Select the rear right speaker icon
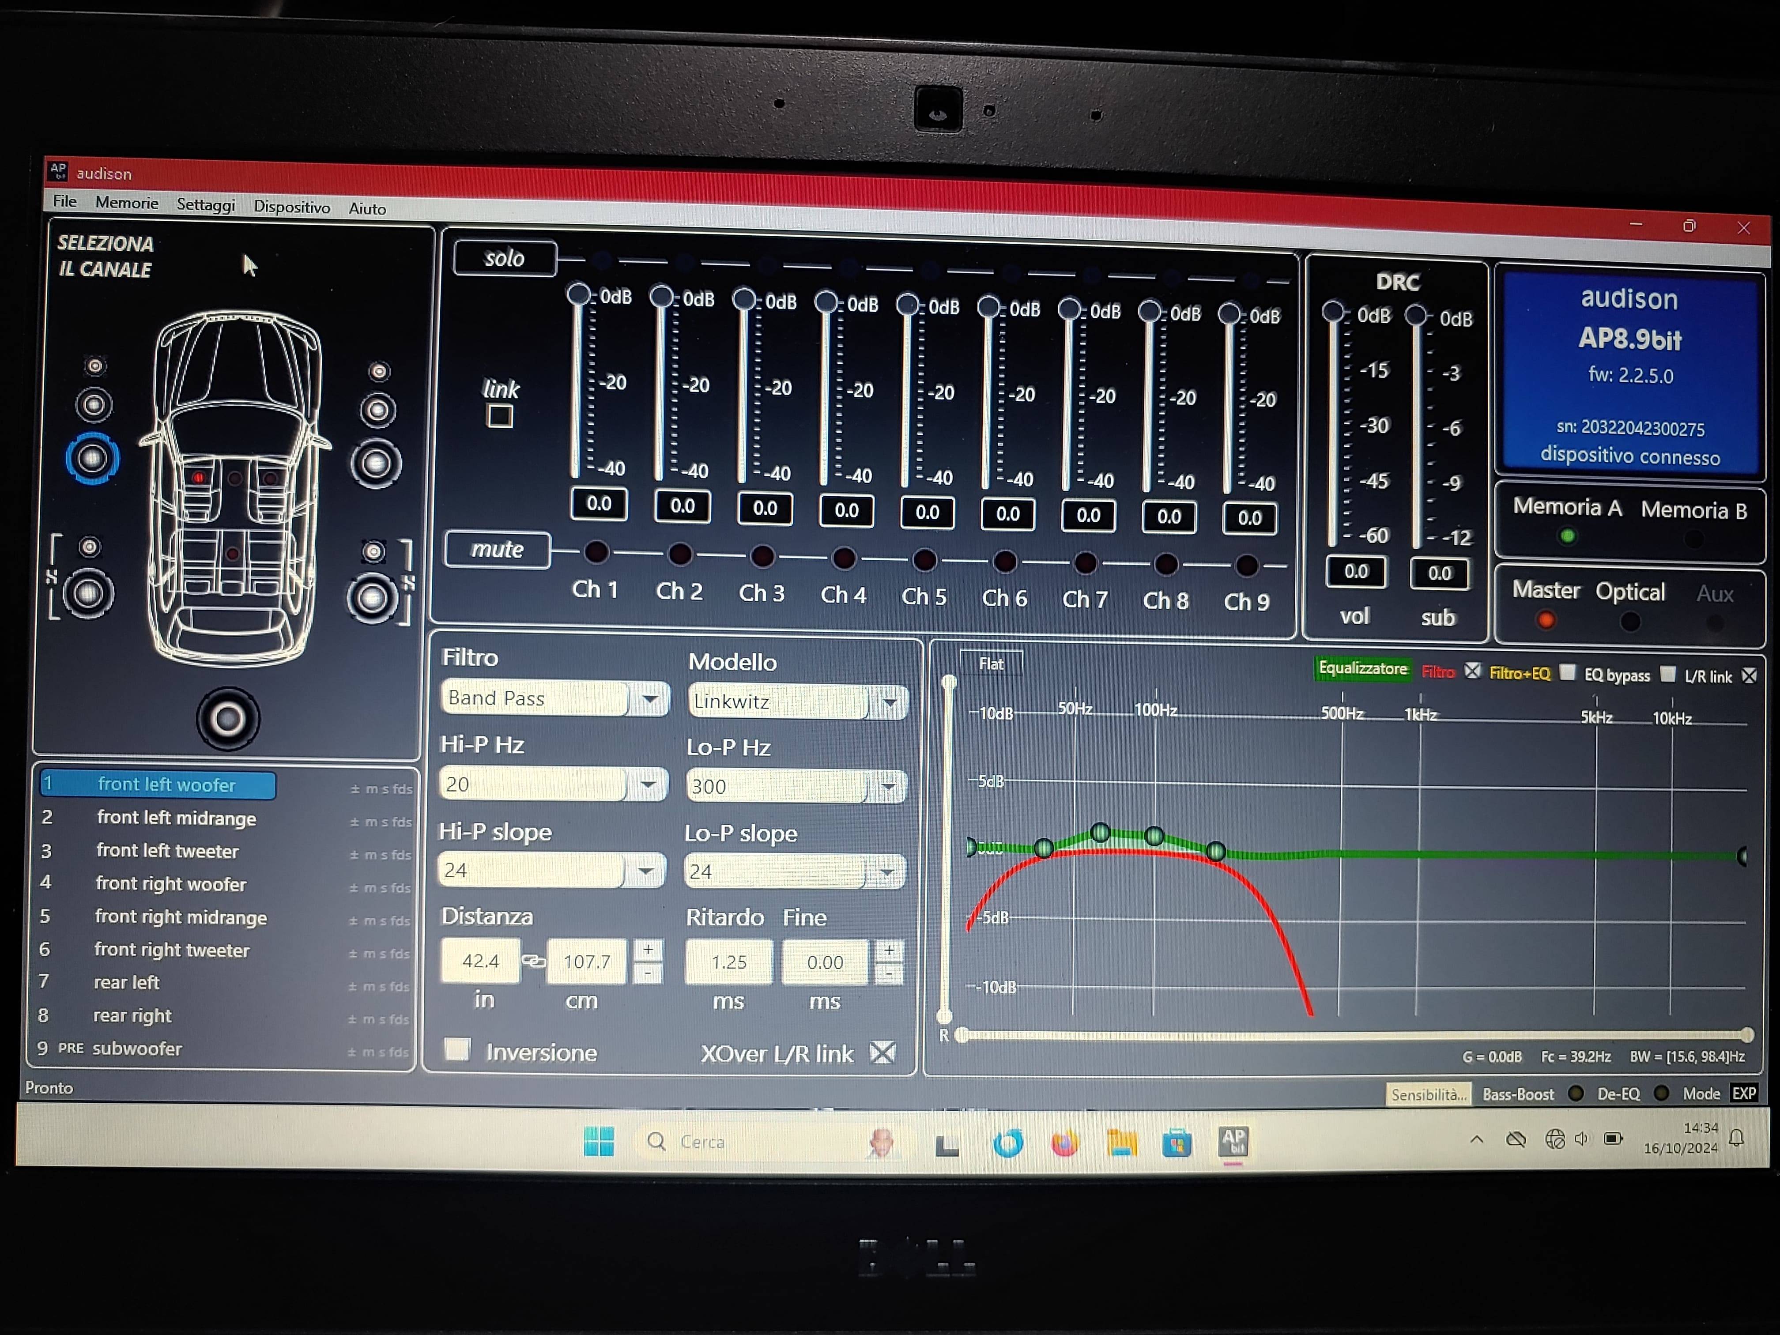The image size is (1780, 1335). click(371, 598)
